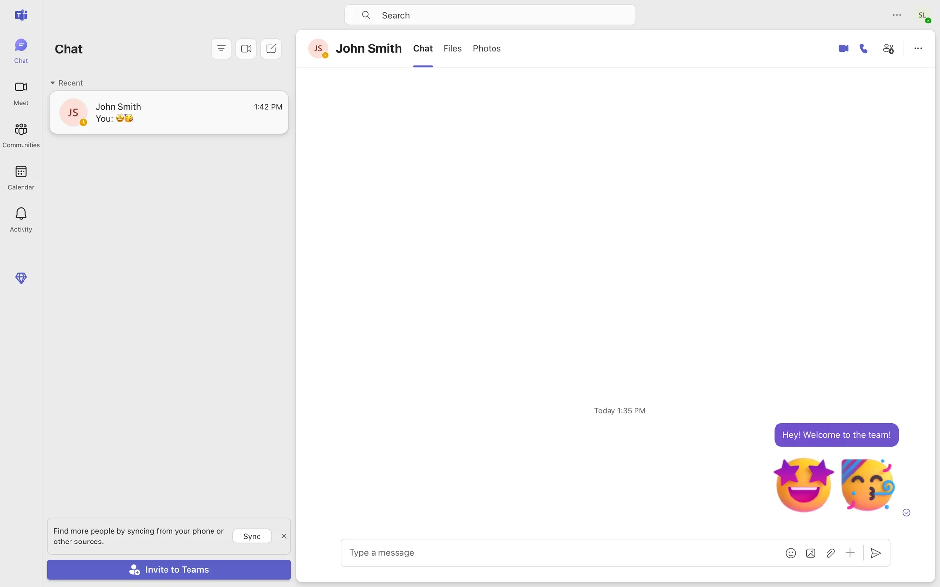Collapse the Recent chats section
This screenshot has width=940, height=587.
pyautogui.click(x=53, y=83)
